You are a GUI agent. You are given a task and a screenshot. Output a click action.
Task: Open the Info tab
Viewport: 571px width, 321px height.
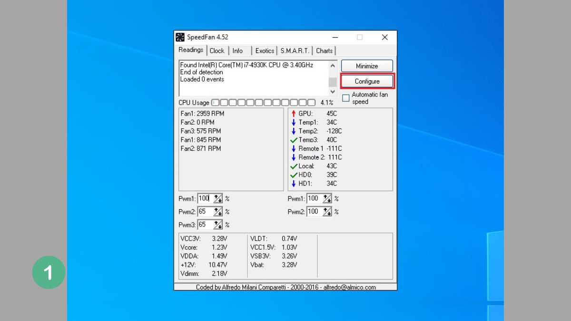[238, 51]
